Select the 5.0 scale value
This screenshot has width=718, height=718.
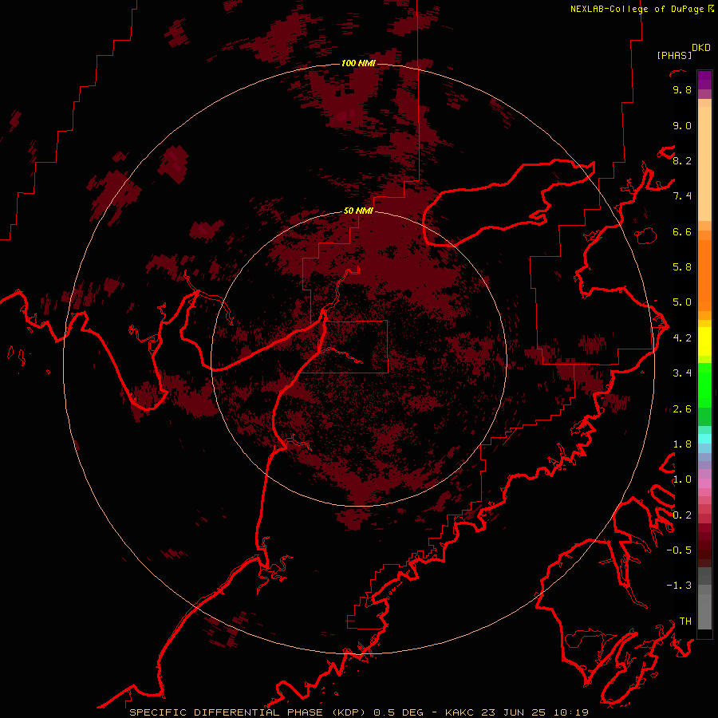[682, 302]
